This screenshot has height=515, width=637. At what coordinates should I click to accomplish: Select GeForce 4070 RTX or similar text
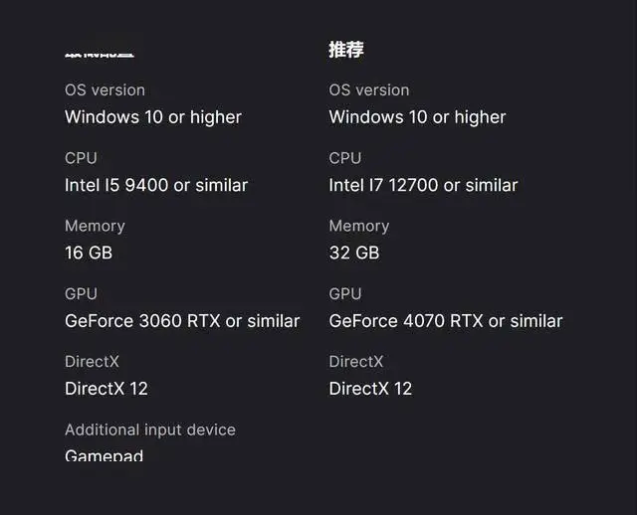(446, 321)
